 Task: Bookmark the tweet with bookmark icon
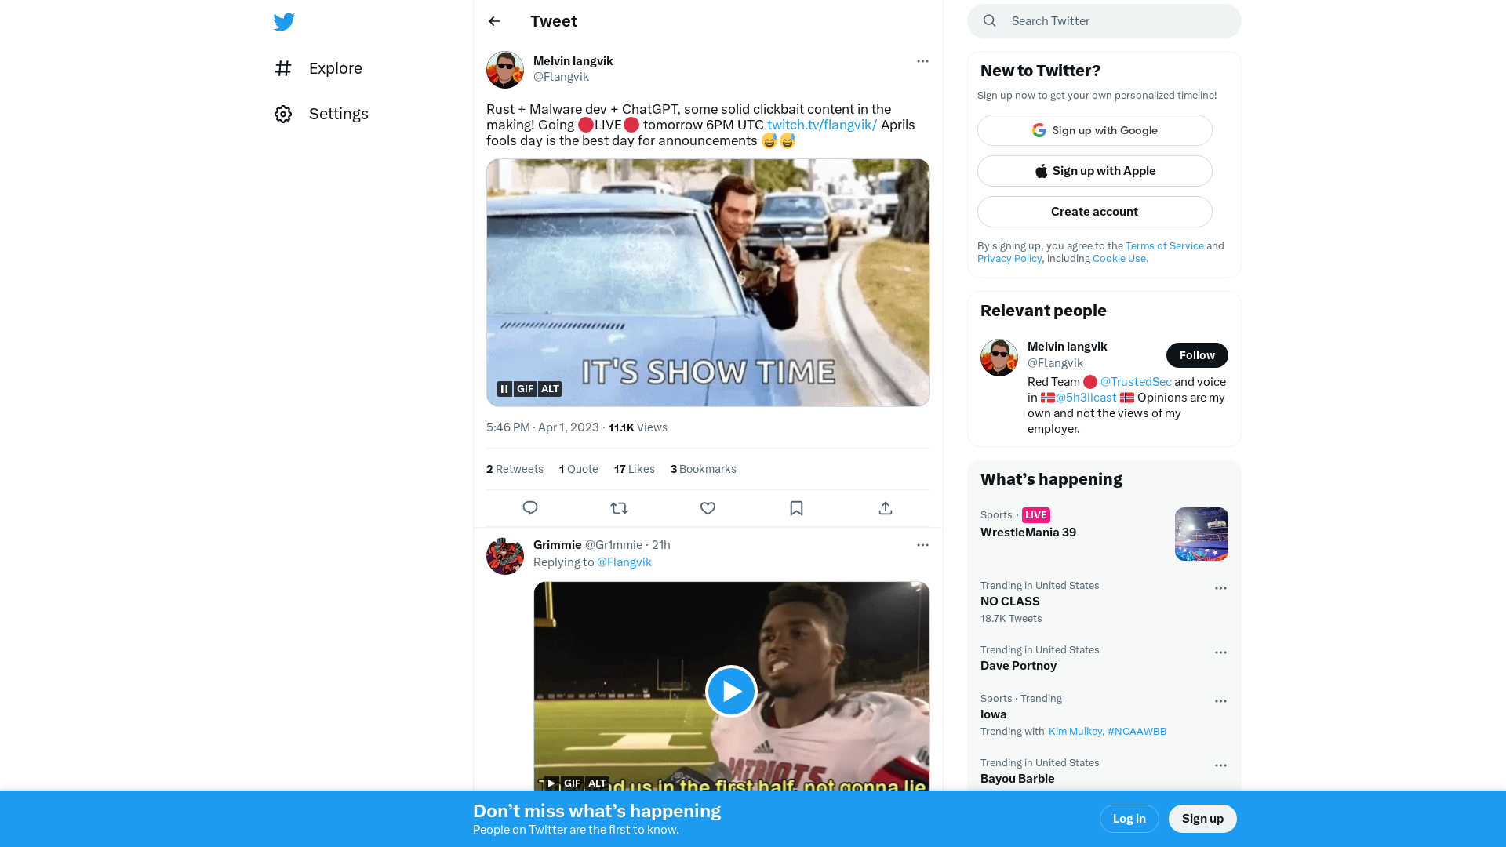[x=796, y=508]
